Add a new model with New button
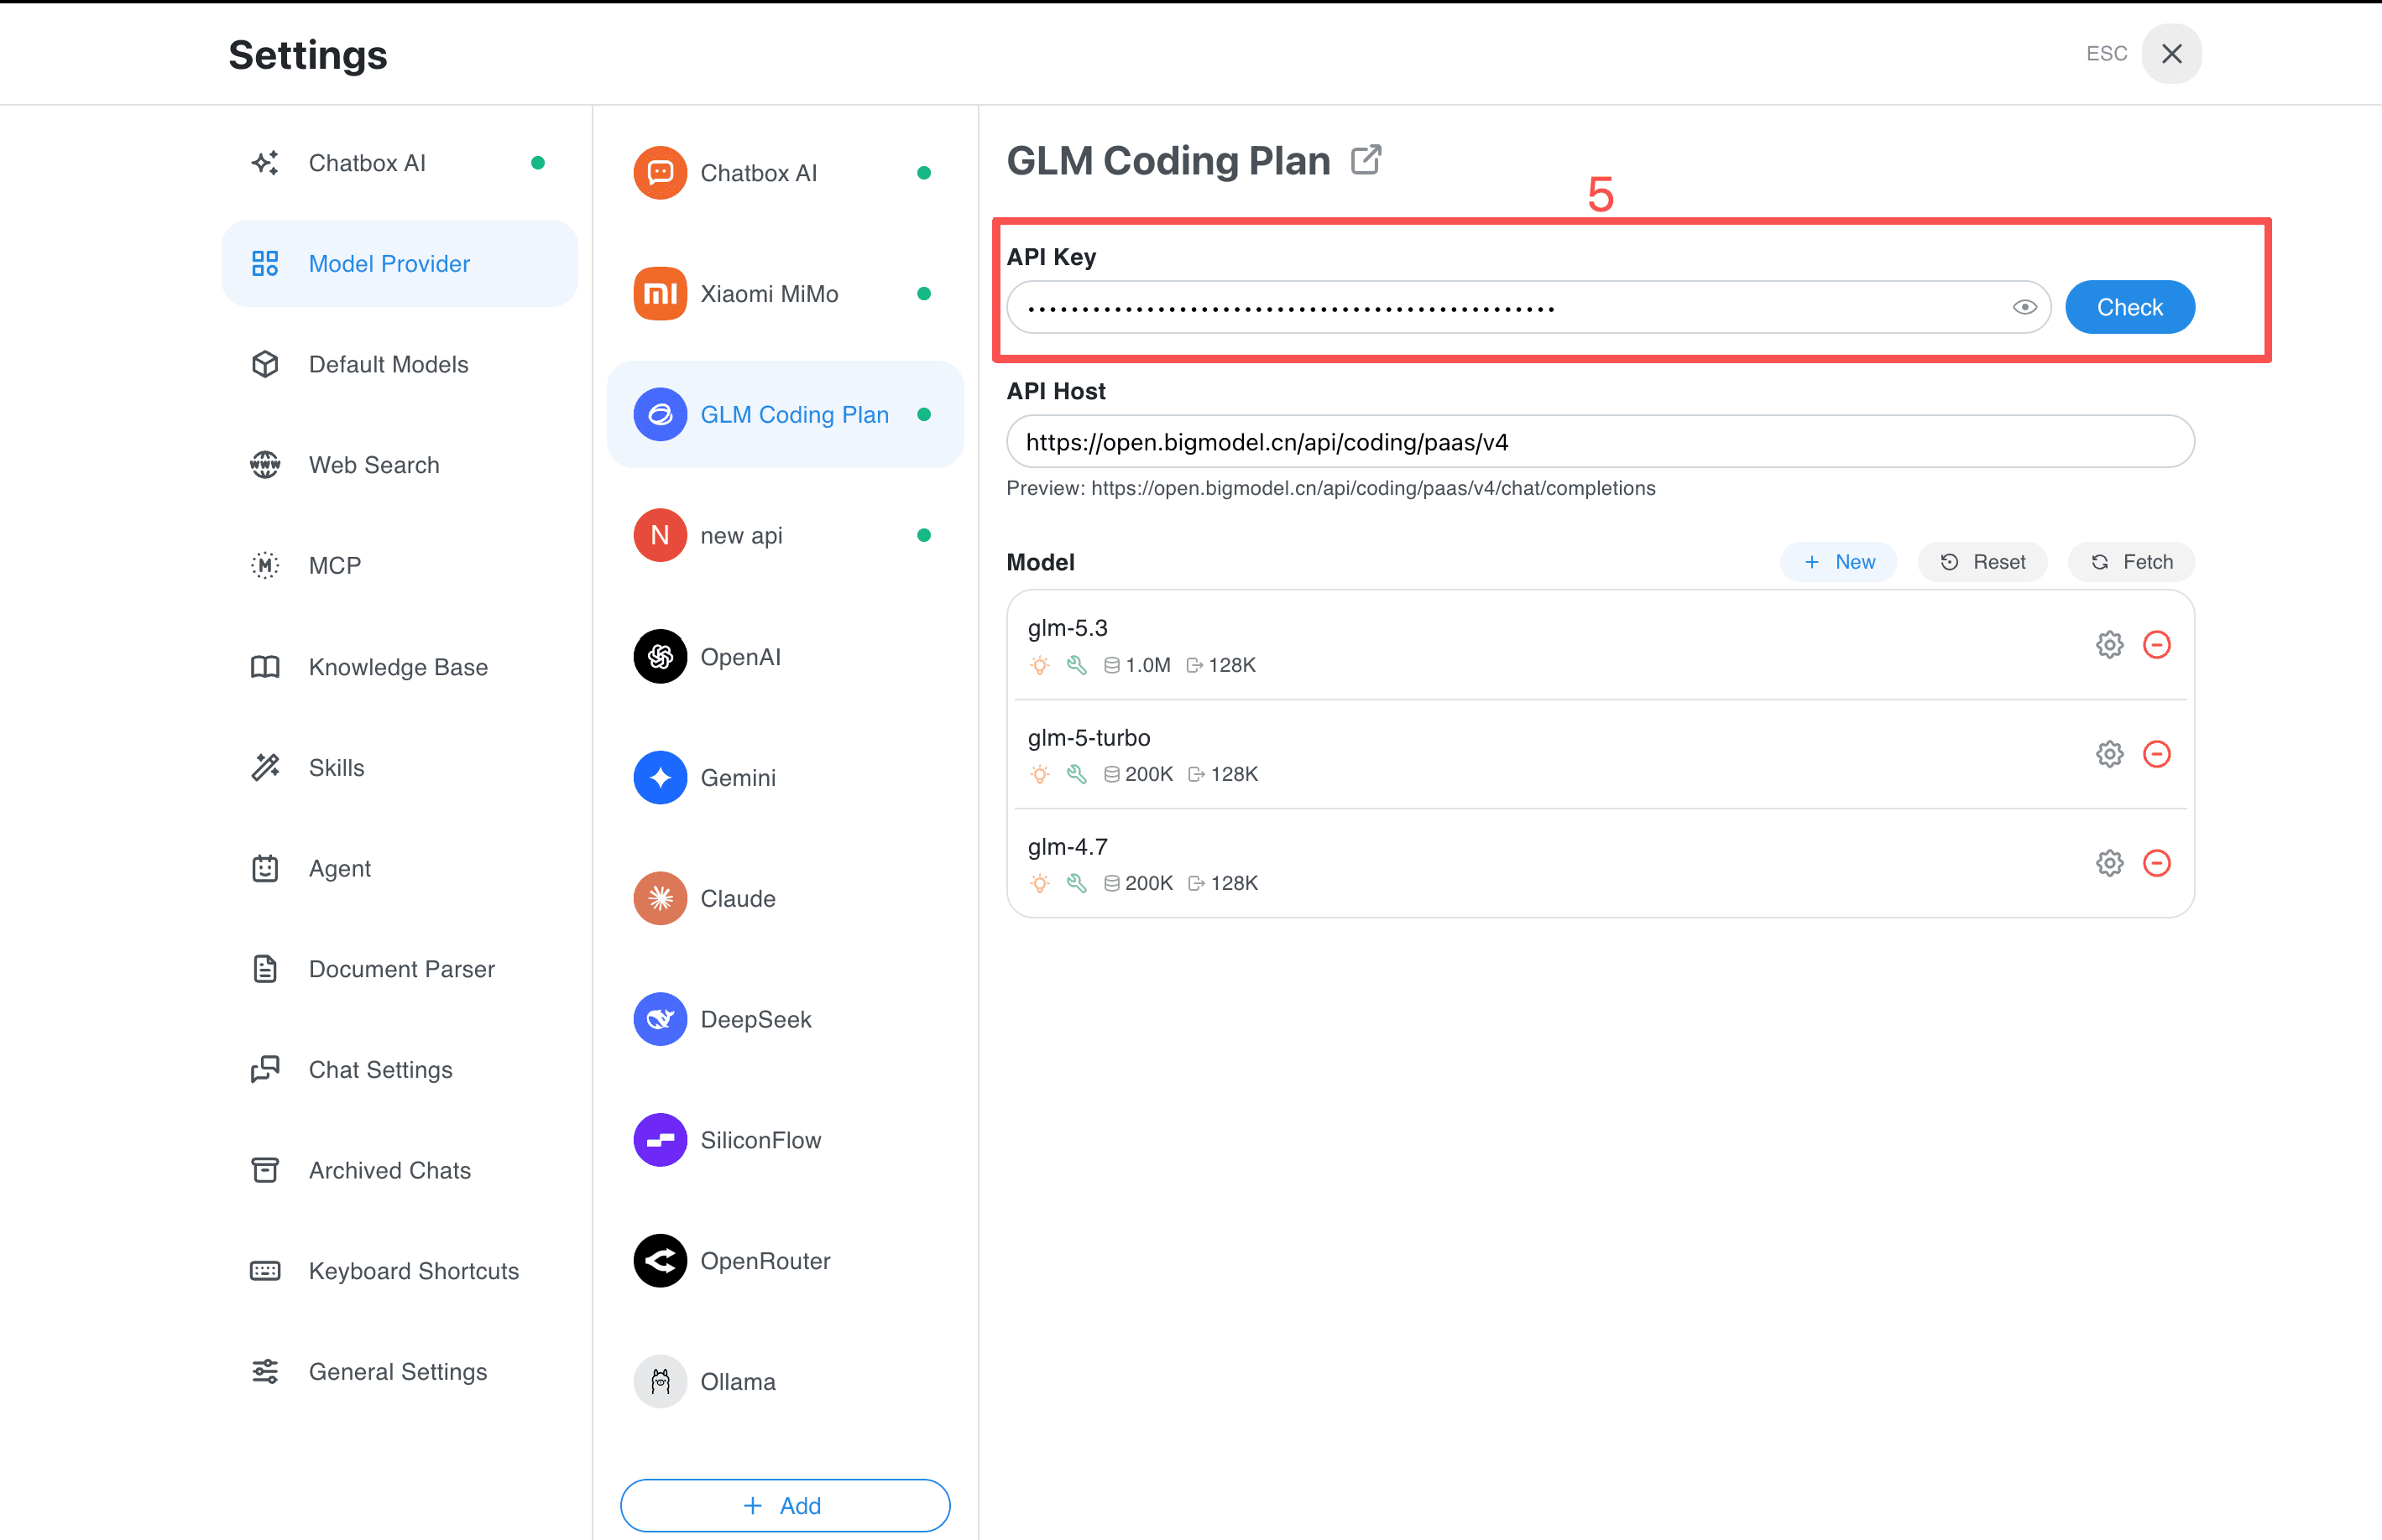 click(1839, 562)
